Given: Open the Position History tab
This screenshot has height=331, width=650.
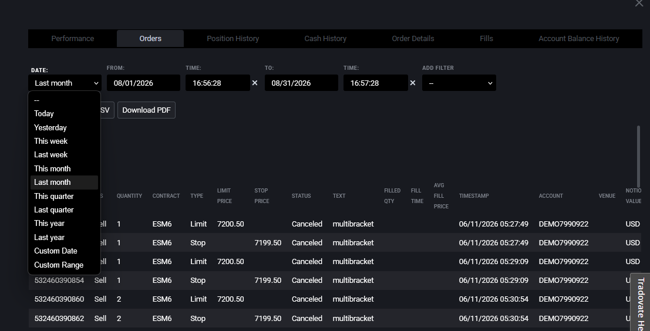Looking at the screenshot, I should 233,39.
